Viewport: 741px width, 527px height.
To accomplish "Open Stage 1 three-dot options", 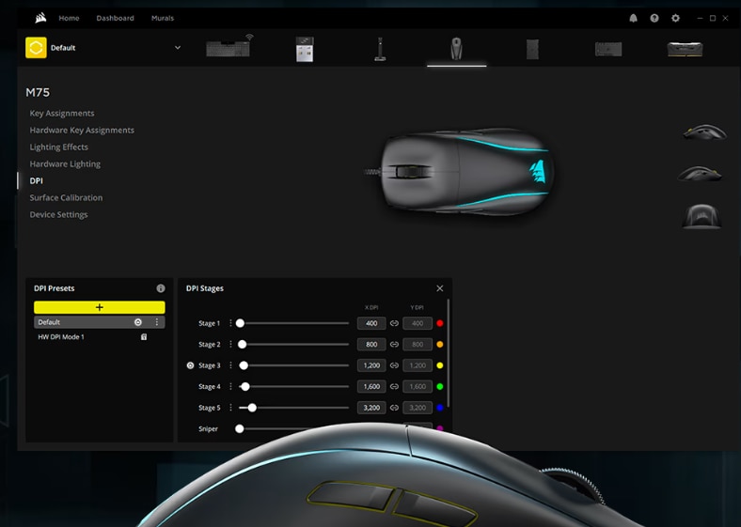I will tap(230, 323).
